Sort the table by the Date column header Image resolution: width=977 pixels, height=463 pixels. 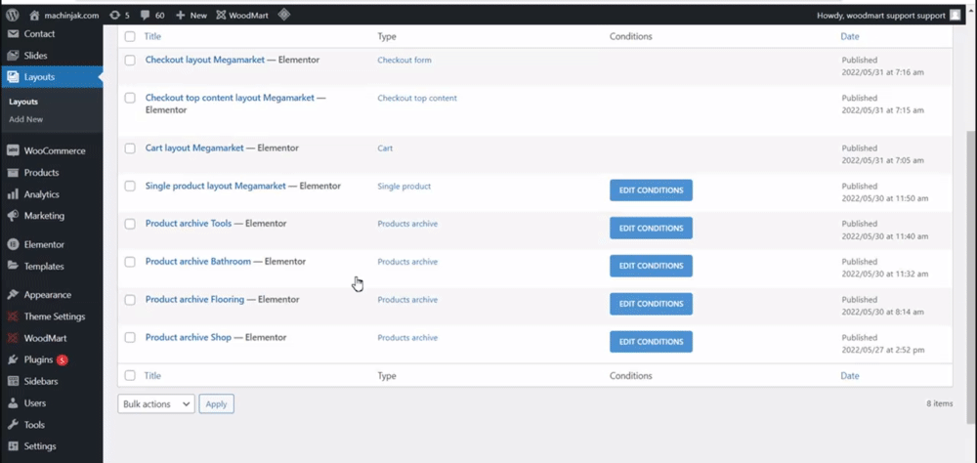coord(850,36)
